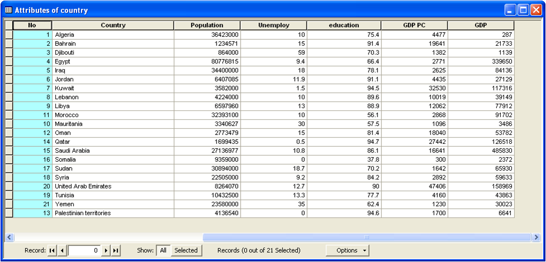Click GDP PC value 19641
The height and width of the screenshot is (262, 546).
tap(414, 44)
